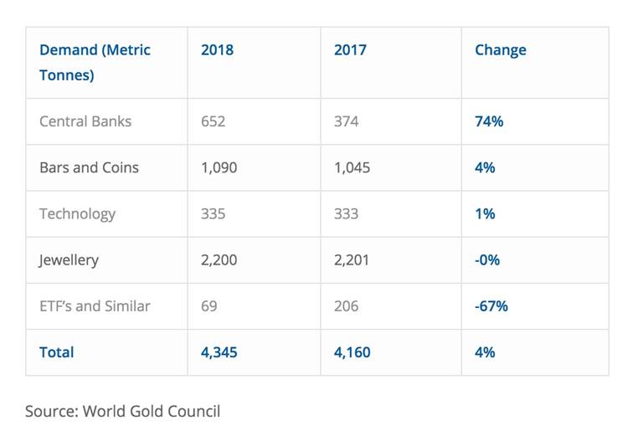The height and width of the screenshot is (441, 638).
Task: Select the 74% change for Central Banks
Action: click(x=489, y=121)
